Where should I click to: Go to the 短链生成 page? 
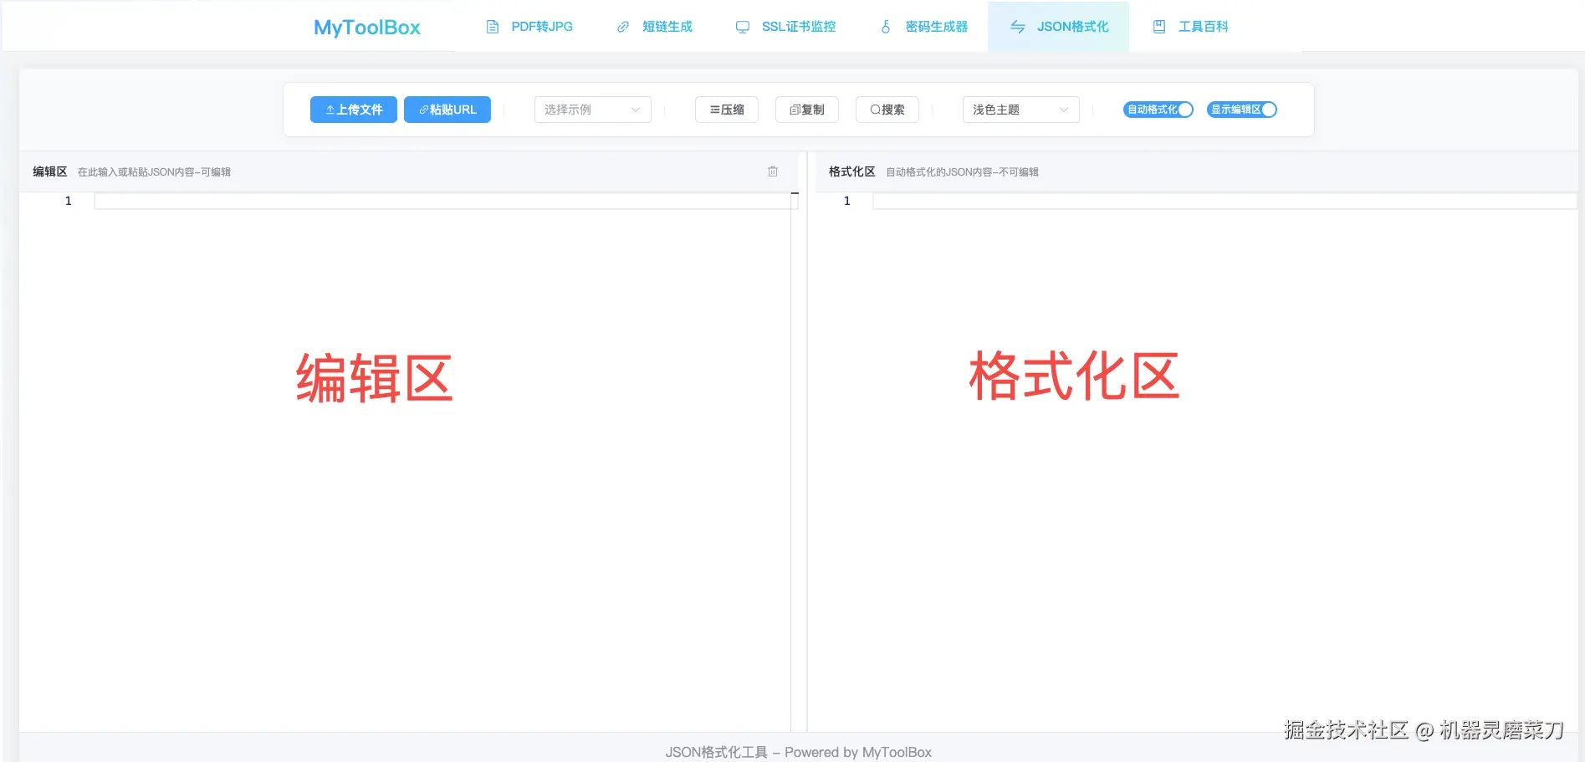(x=655, y=27)
